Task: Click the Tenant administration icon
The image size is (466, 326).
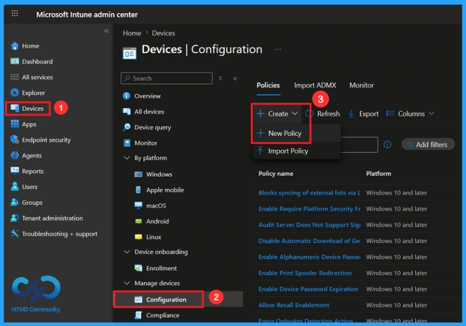Action: pos(14,218)
